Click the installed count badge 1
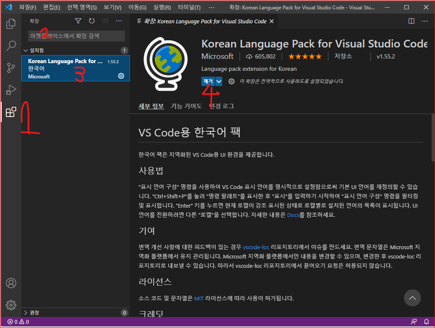 (x=124, y=50)
